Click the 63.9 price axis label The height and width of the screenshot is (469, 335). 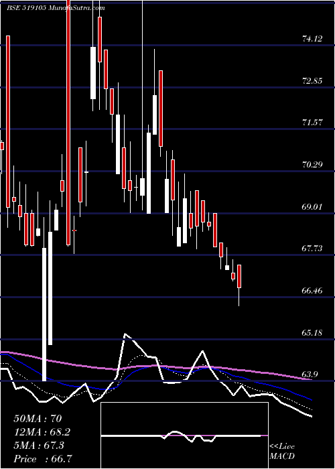click(314, 375)
